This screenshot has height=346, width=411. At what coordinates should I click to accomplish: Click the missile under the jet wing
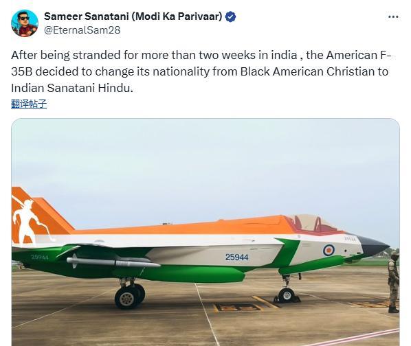113,262
